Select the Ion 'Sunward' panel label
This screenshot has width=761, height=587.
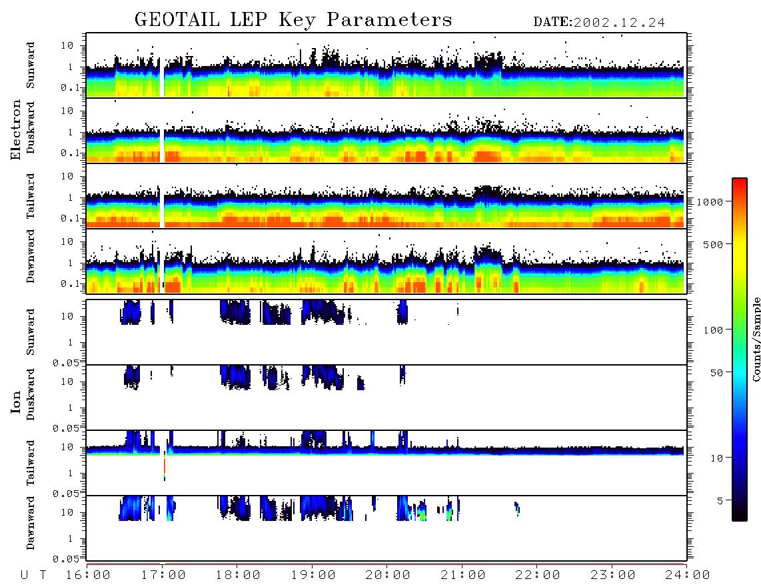[x=31, y=332]
